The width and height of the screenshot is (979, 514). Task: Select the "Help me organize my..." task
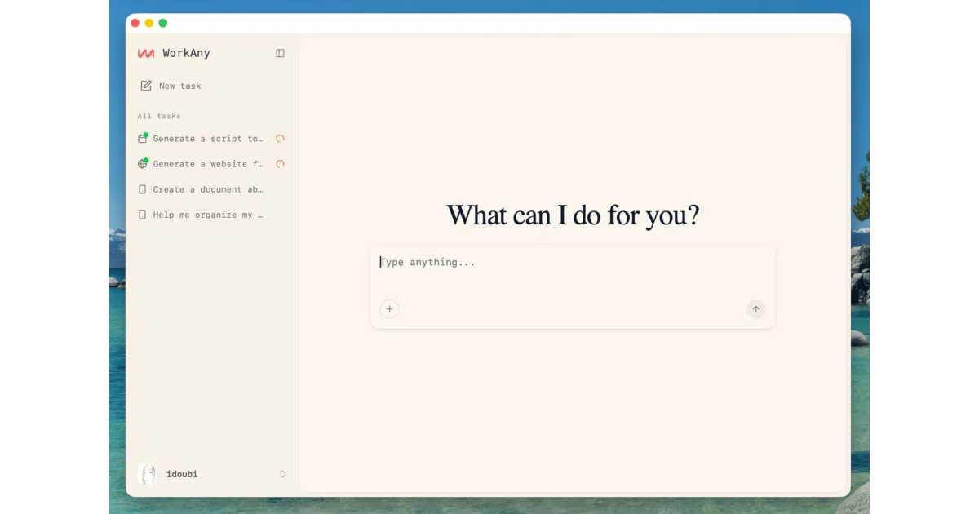click(x=211, y=215)
